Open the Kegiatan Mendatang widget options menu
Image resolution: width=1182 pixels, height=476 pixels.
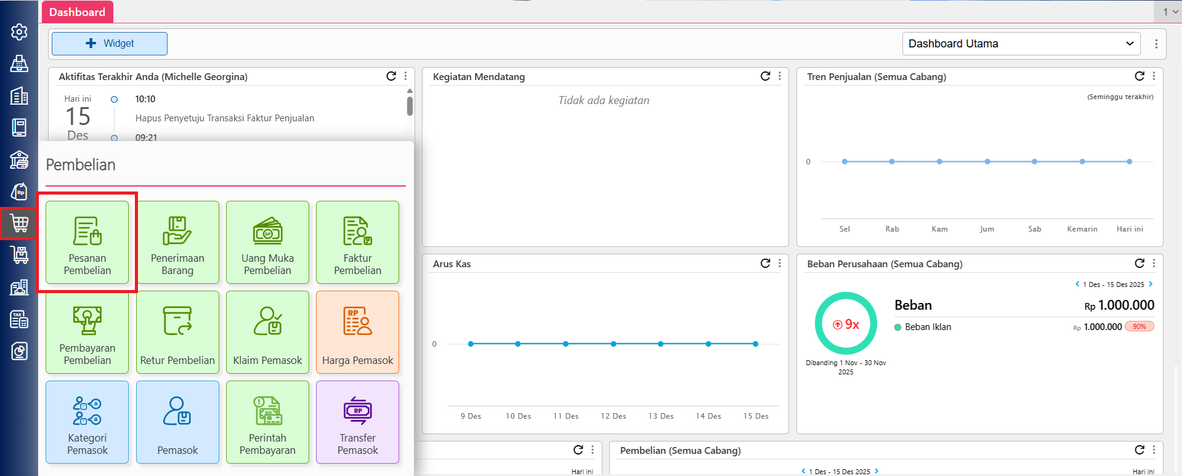pos(780,76)
